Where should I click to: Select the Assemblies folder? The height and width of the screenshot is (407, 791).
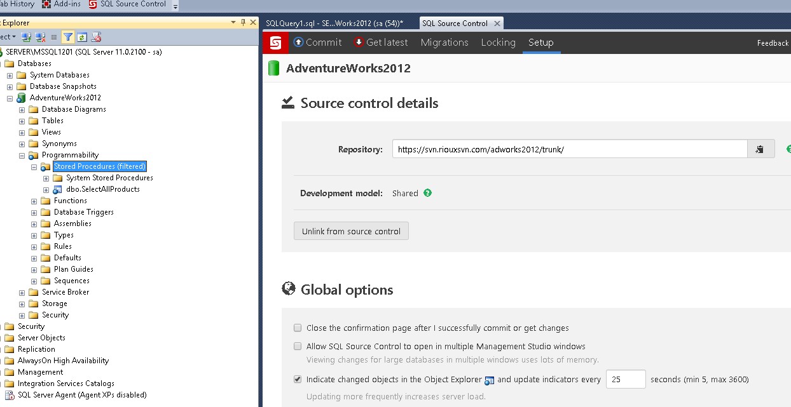[x=72, y=224]
